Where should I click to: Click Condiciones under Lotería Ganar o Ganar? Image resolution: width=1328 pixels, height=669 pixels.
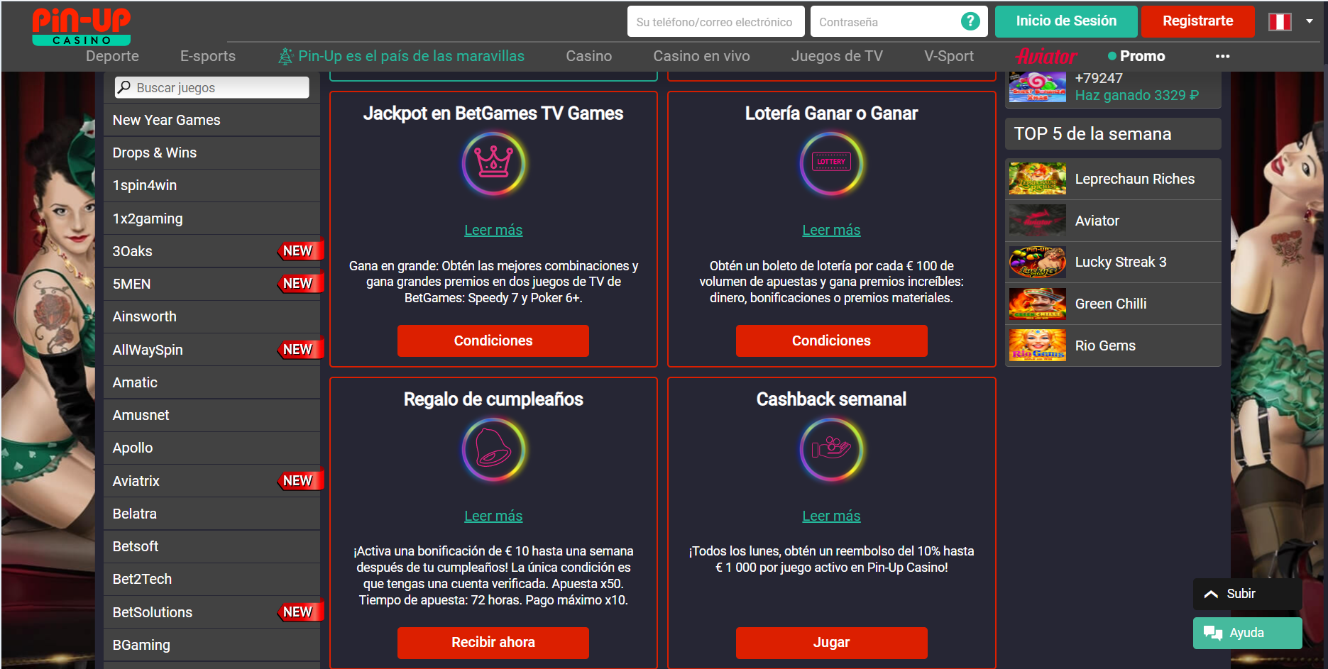click(x=831, y=341)
